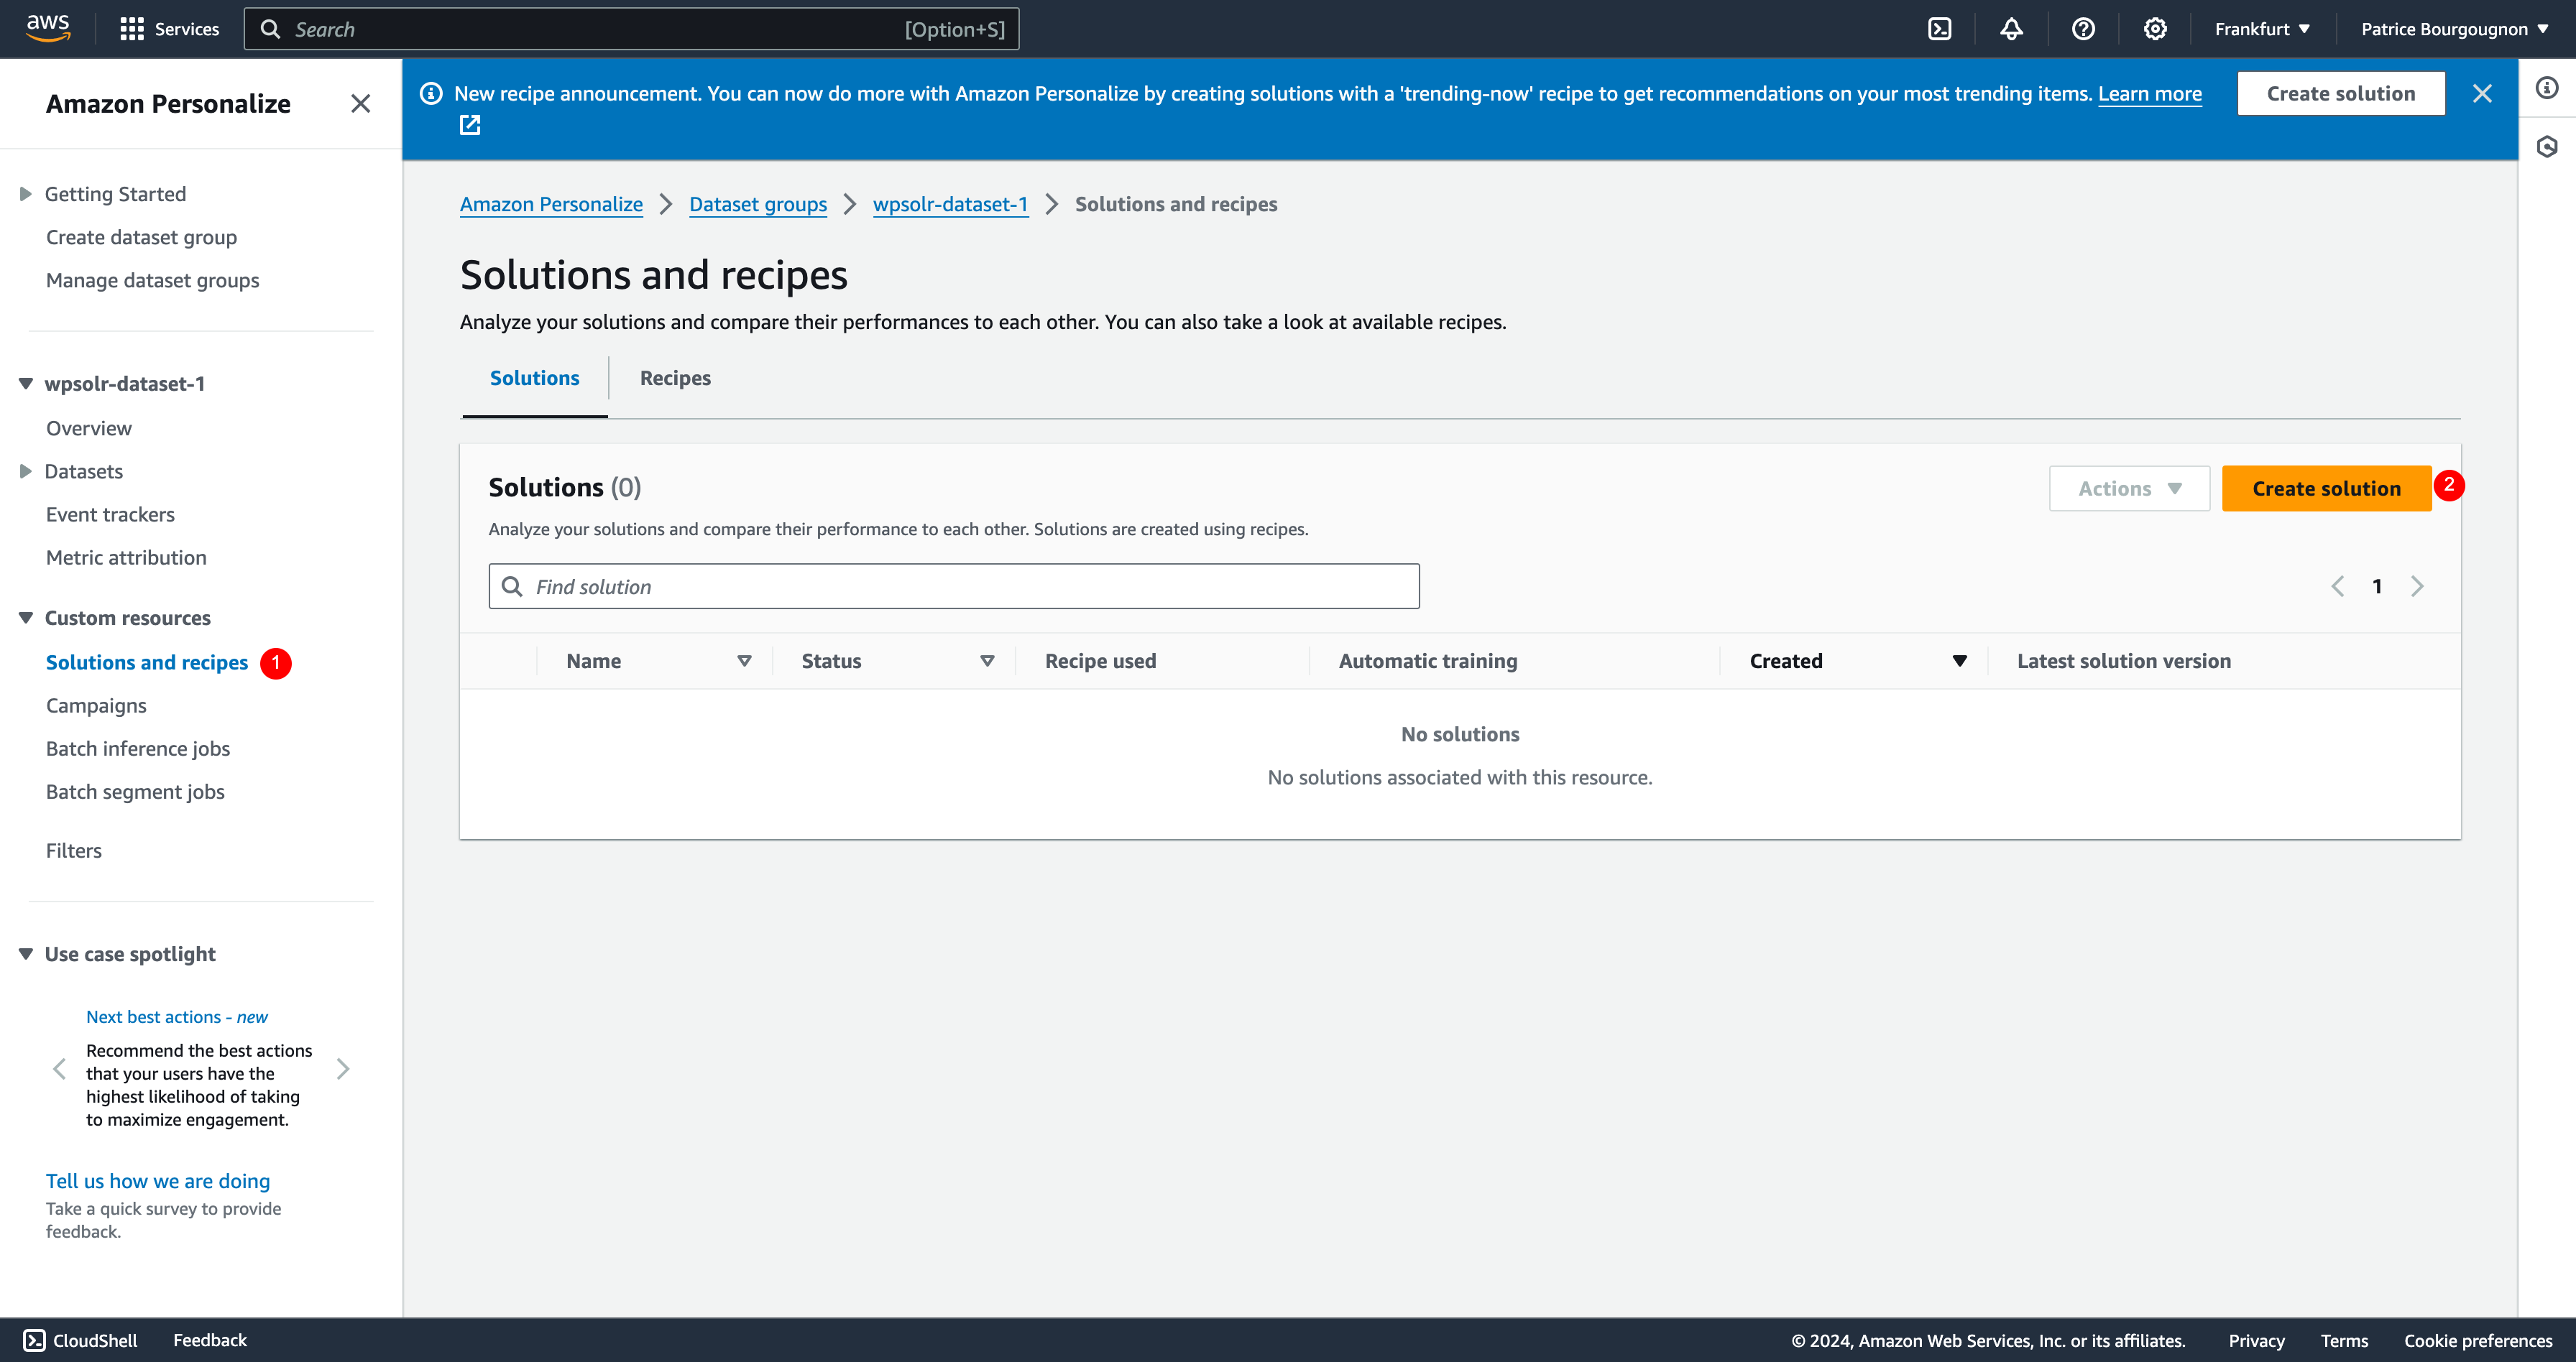Viewport: 2576px width, 1362px height.
Task: Open CloudShell from the top bar icon
Action: click(x=1939, y=29)
